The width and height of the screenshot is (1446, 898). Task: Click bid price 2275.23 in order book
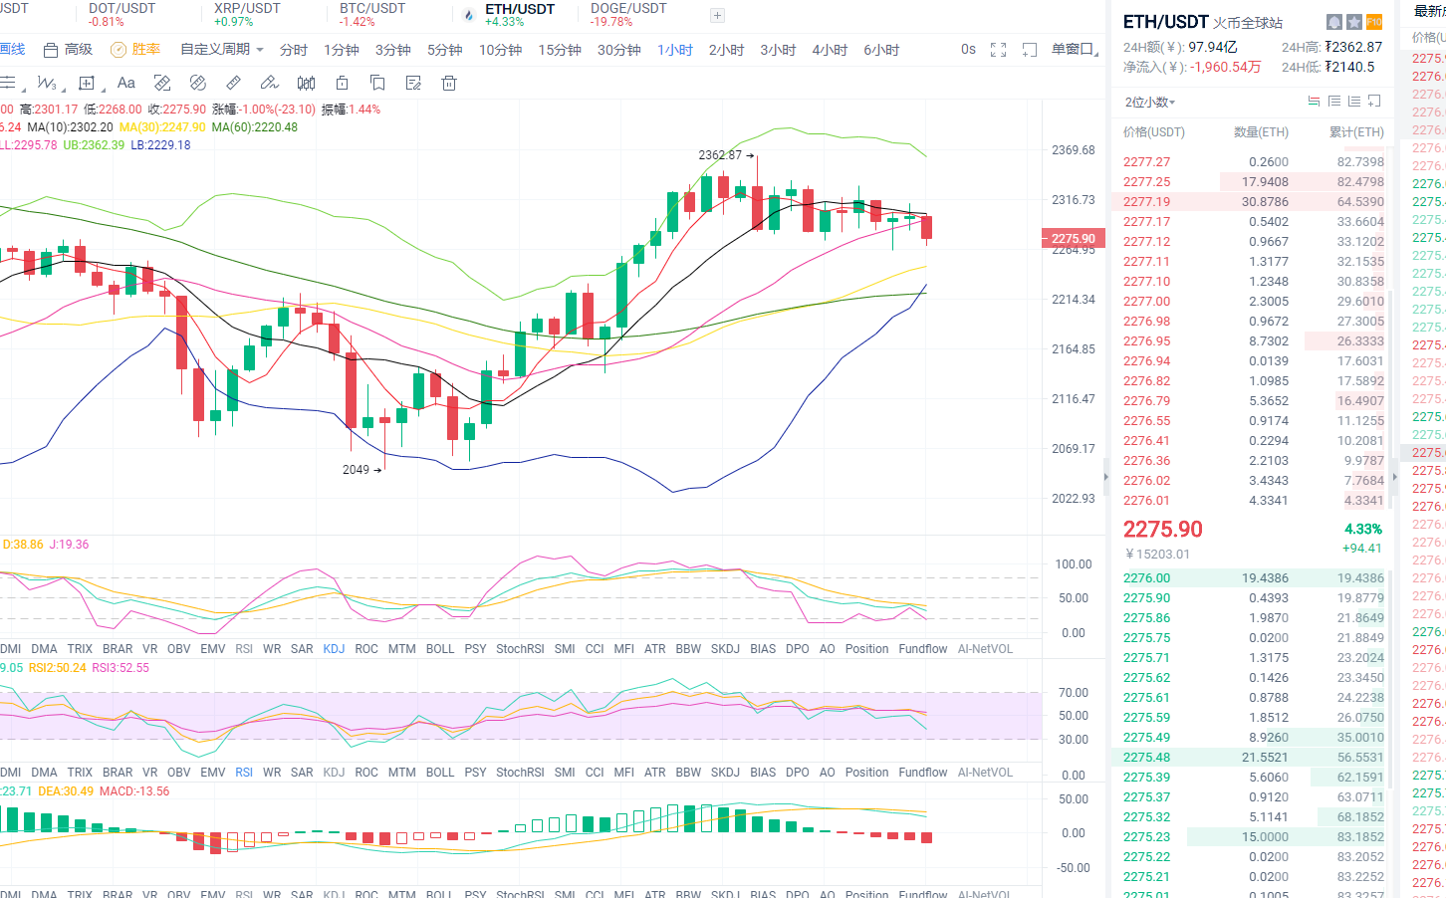tap(1147, 837)
